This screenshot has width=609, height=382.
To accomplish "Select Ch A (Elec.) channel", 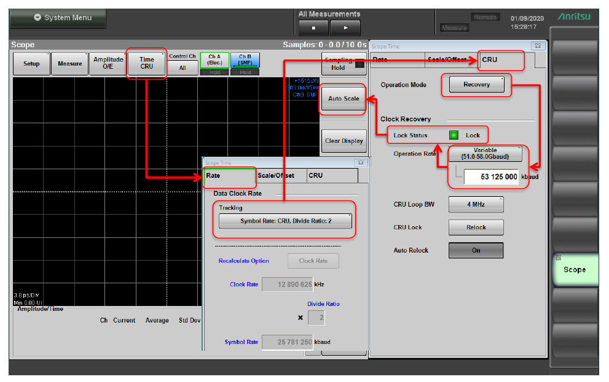I will click(x=214, y=59).
